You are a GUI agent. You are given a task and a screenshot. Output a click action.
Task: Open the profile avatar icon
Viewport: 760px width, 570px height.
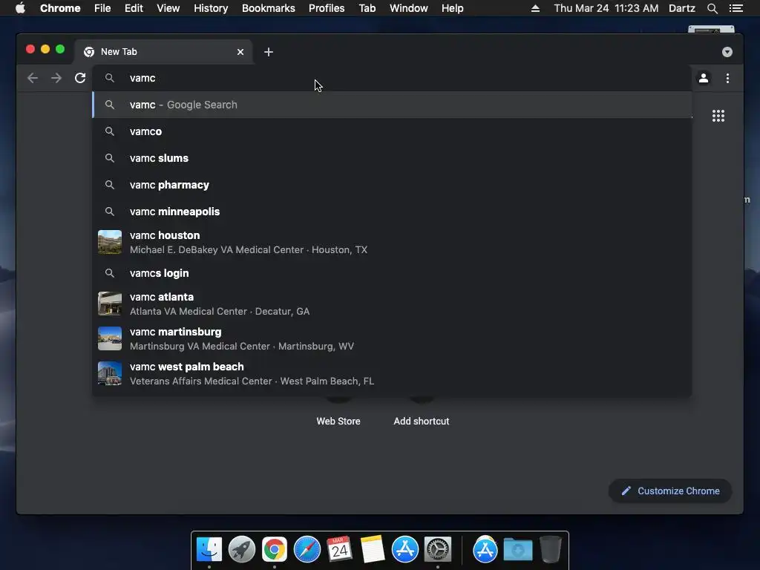(704, 78)
